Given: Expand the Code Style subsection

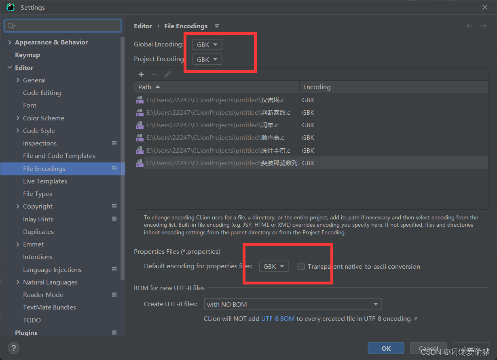Looking at the screenshot, I should [18, 131].
